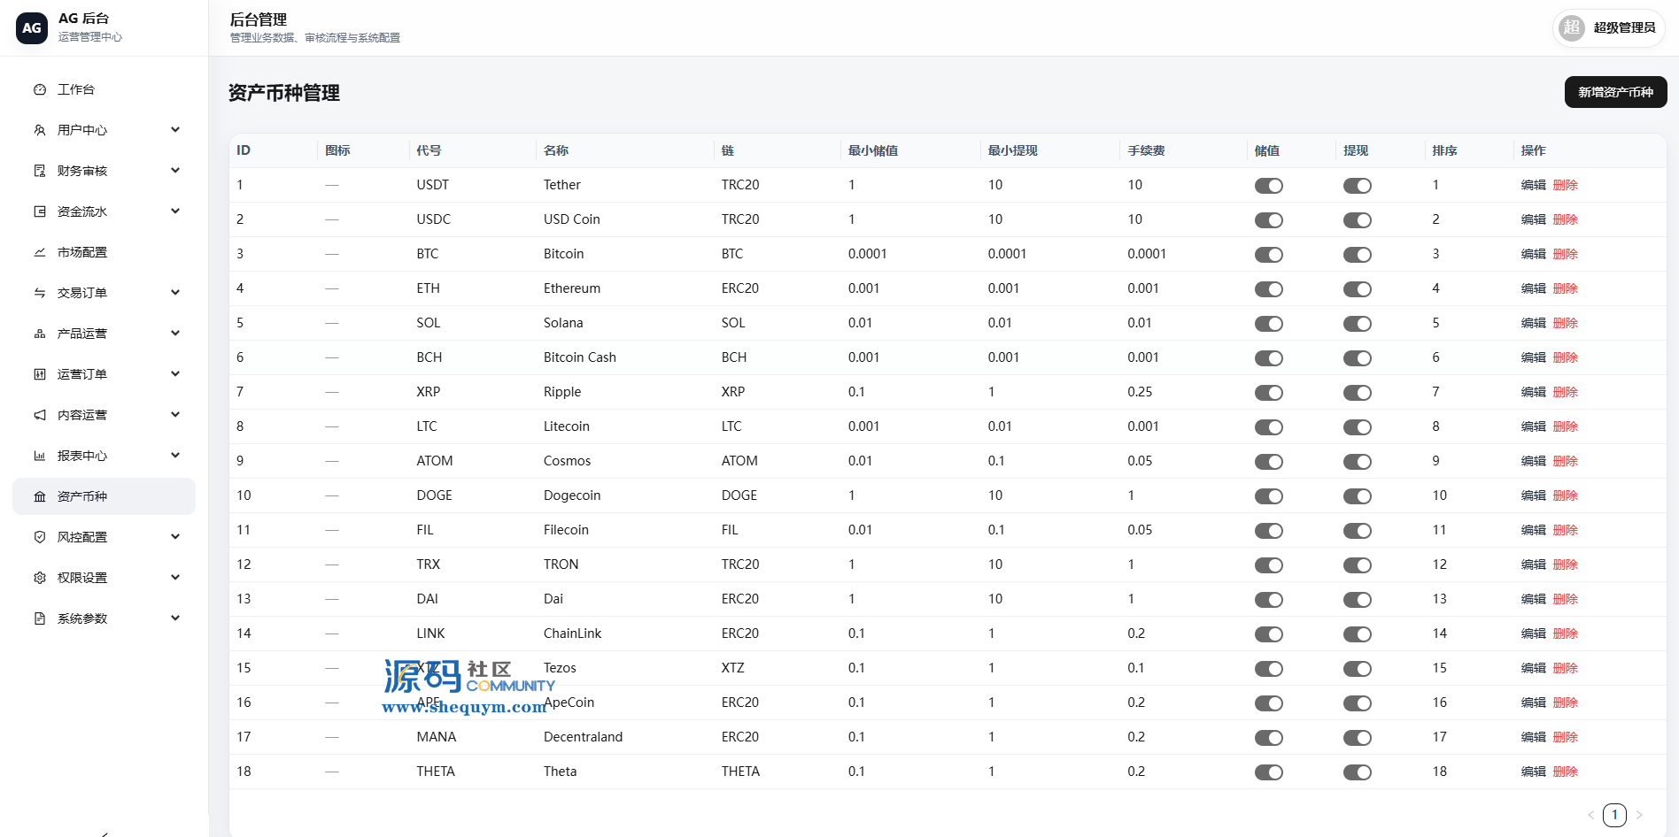Toggle withdraw switch for USDT
The height and width of the screenshot is (837, 1679).
[x=1358, y=186]
